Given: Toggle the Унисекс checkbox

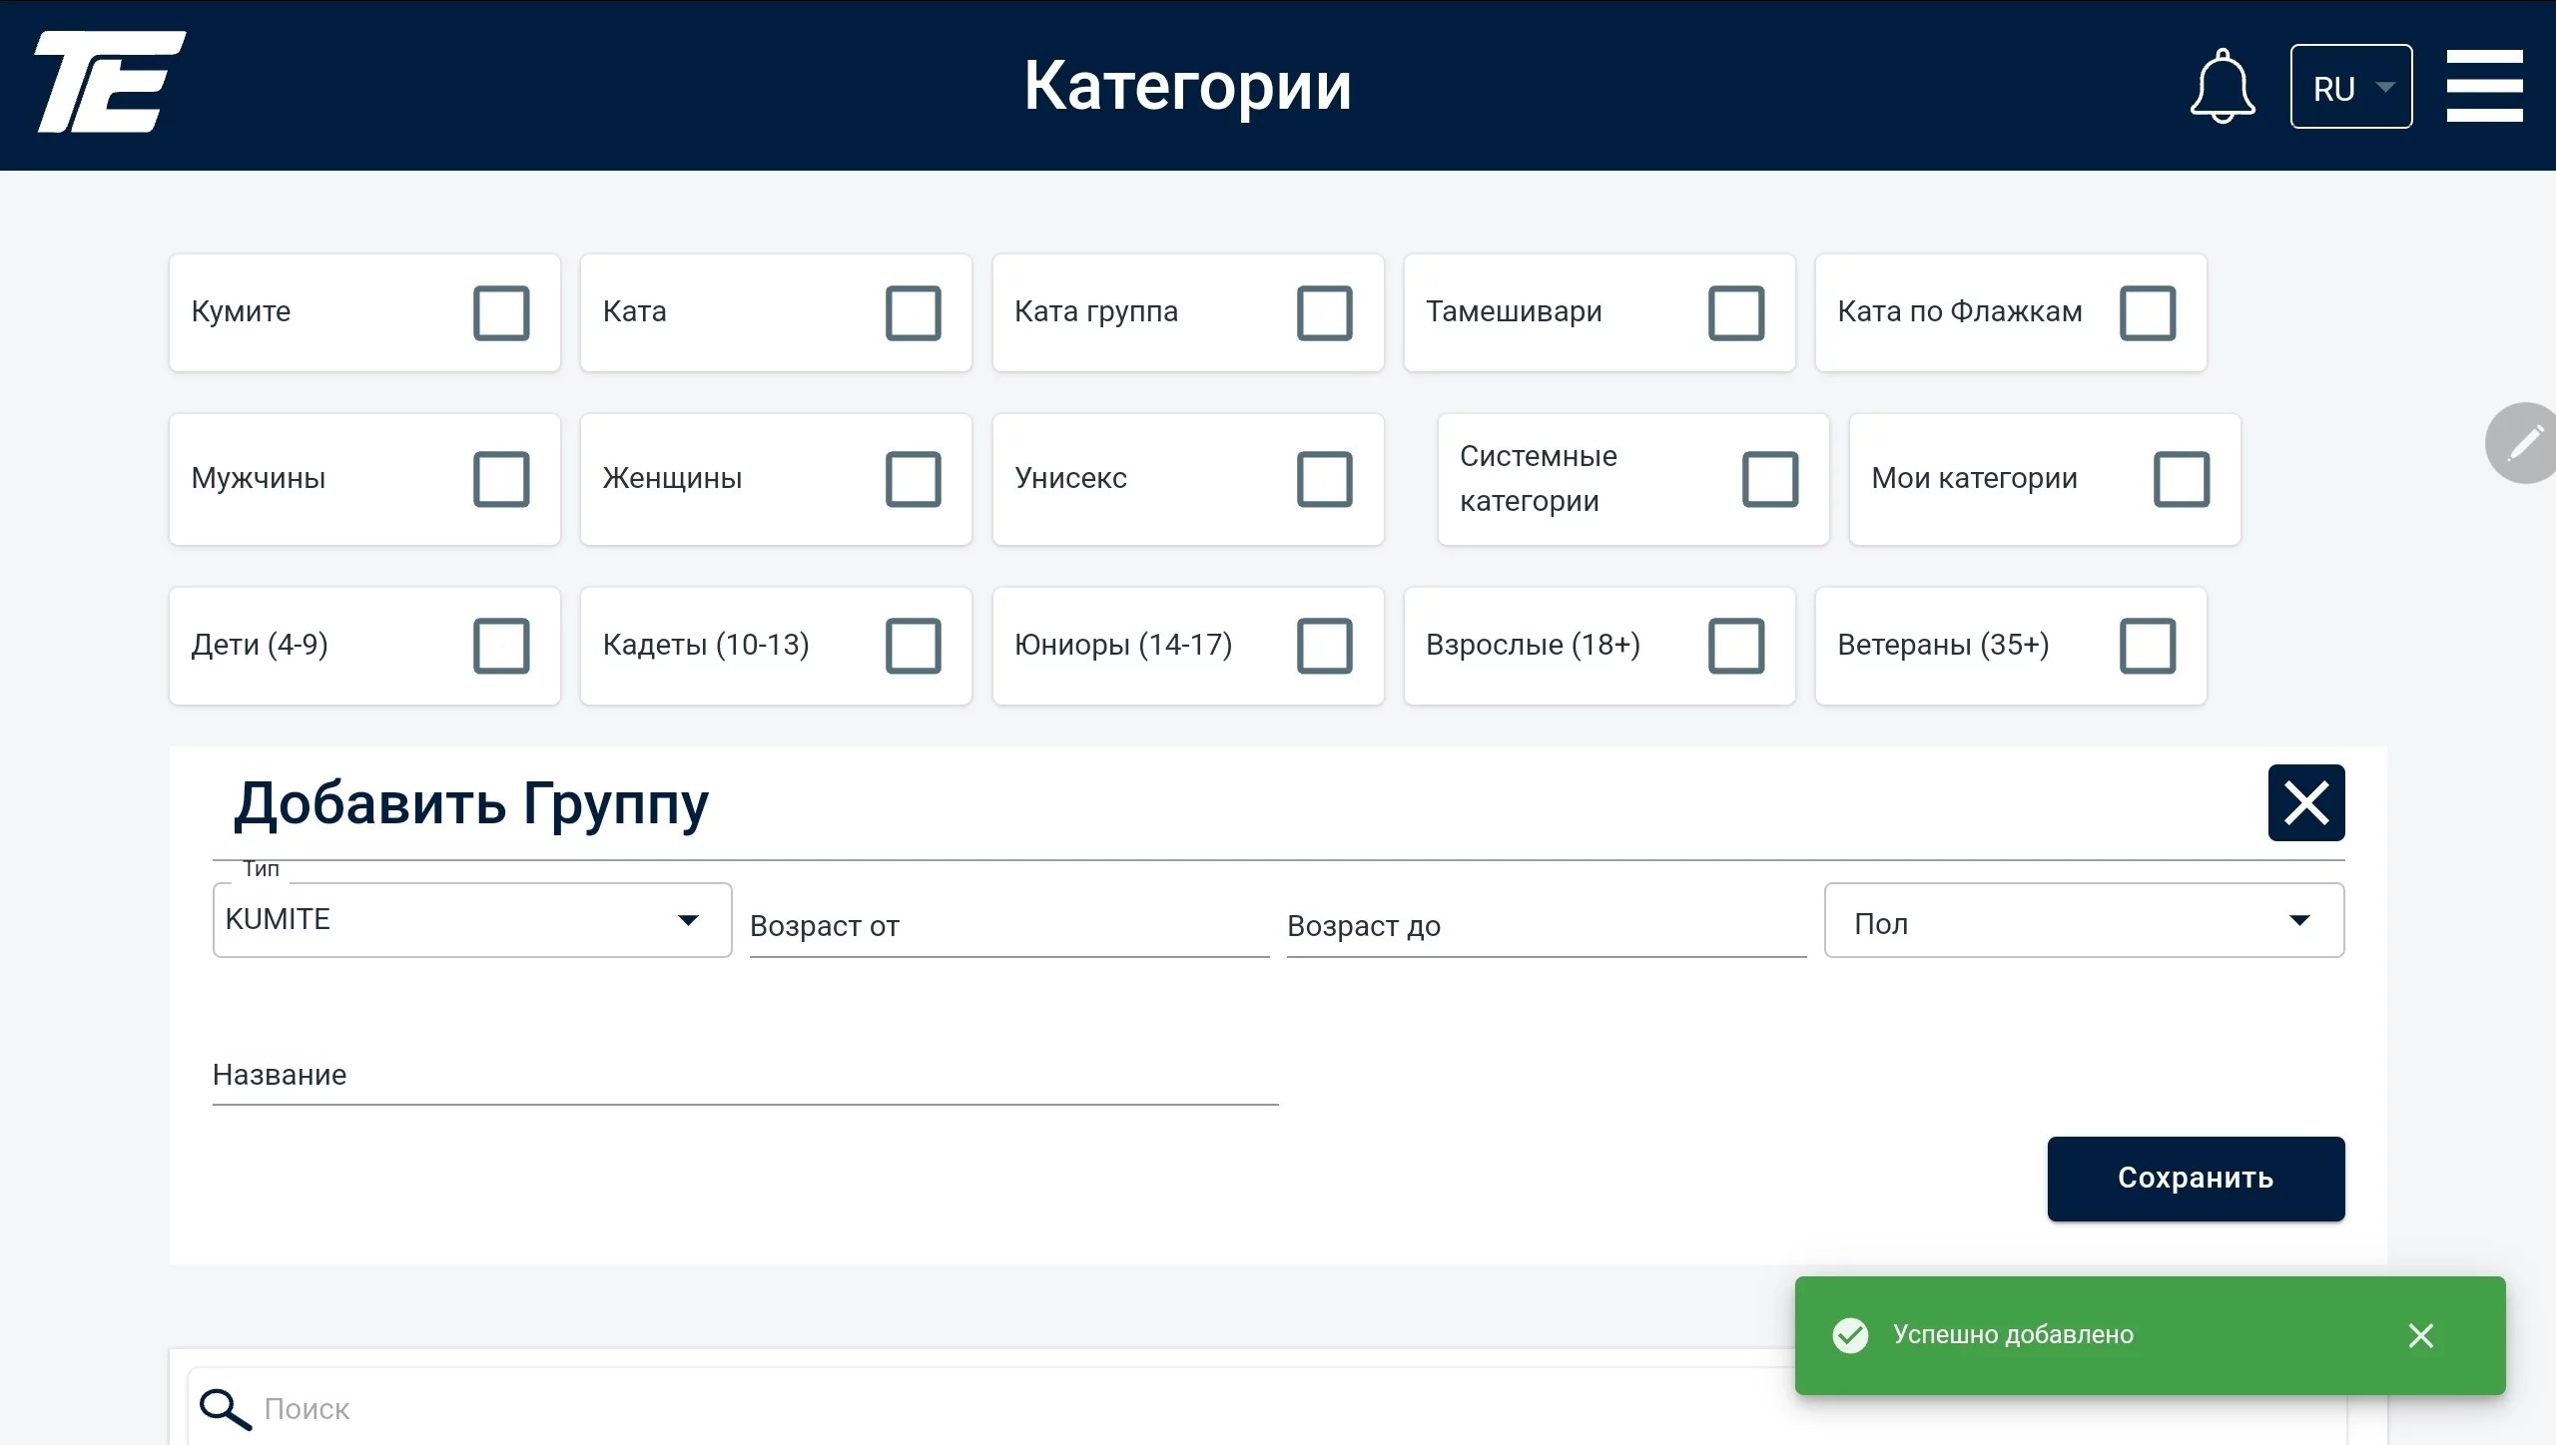Looking at the screenshot, I should point(1325,479).
